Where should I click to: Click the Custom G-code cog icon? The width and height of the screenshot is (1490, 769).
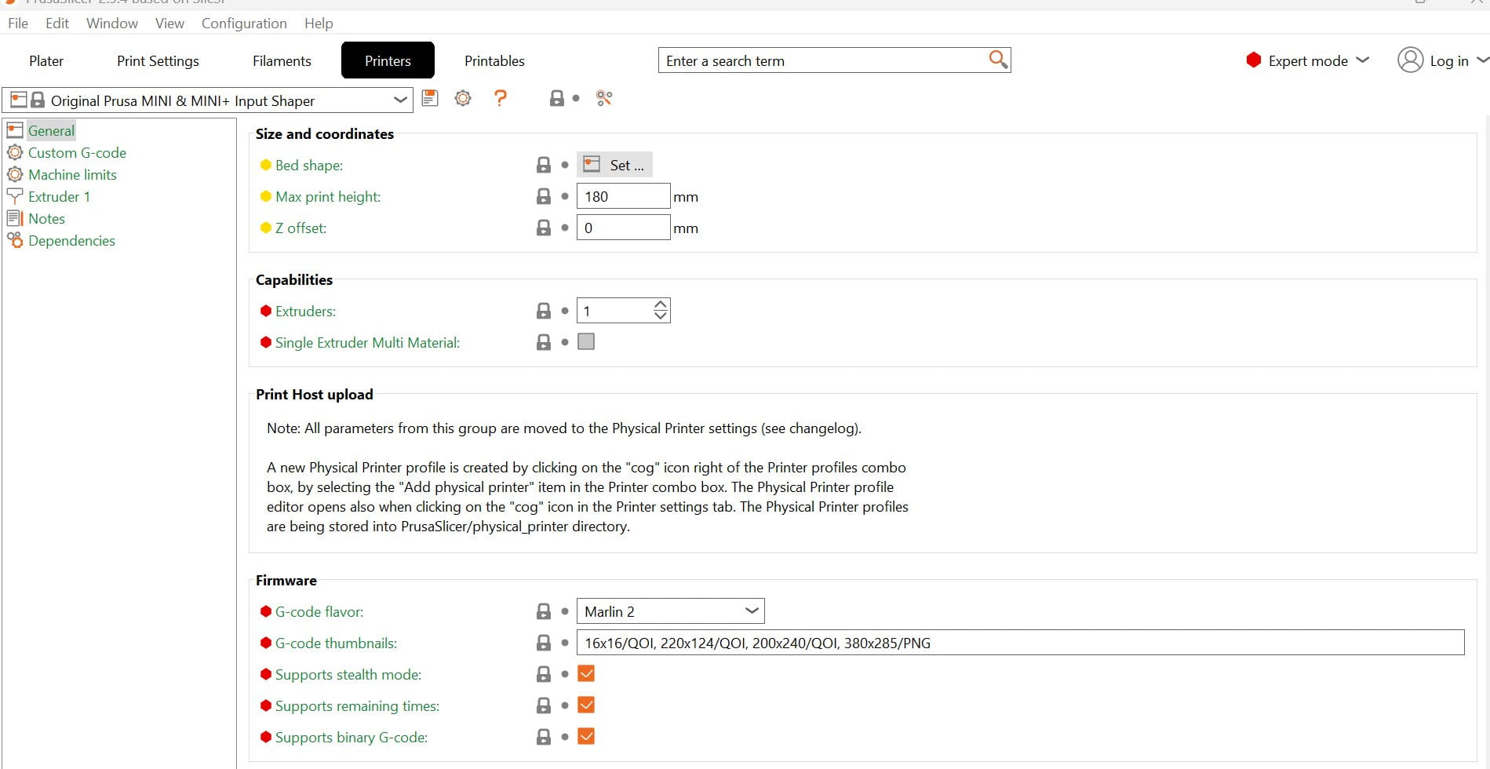click(x=15, y=152)
